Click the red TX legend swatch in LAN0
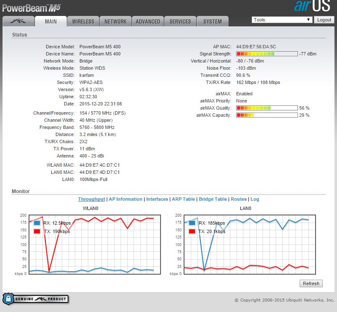This screenshot has width=337, height=312. coord(192,231)
